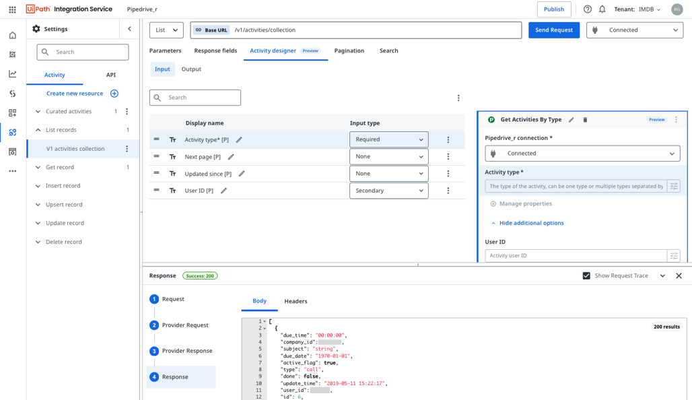Click Create new resource link

[75, 94]
